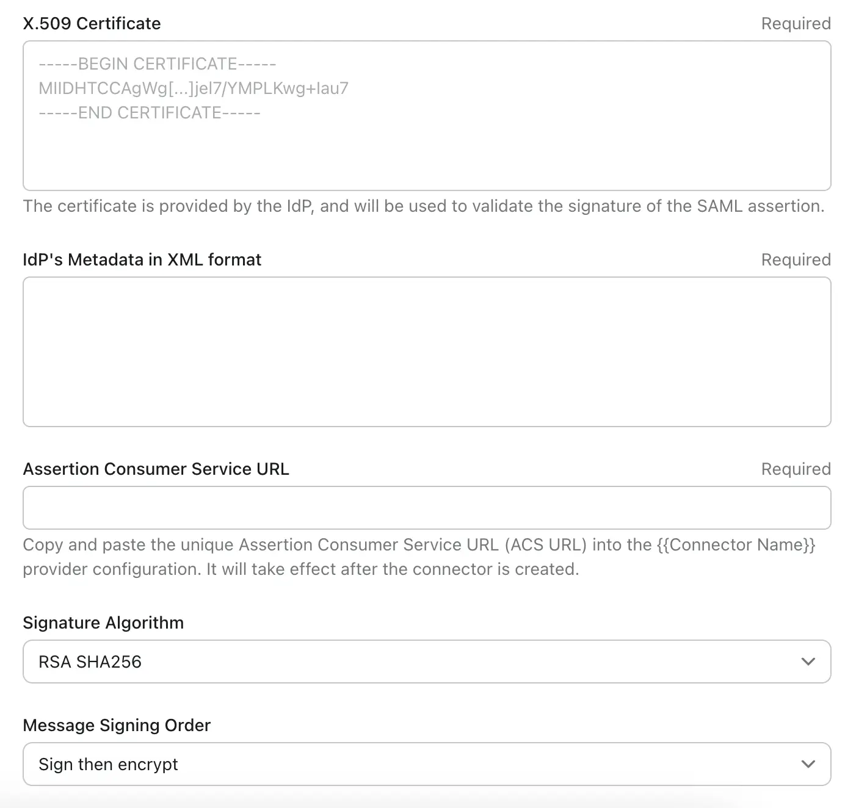Image resolution: width=856 pixels, height=808 pixels.
Task: Click the X.509 Certificate label
Action: [92, 23]
